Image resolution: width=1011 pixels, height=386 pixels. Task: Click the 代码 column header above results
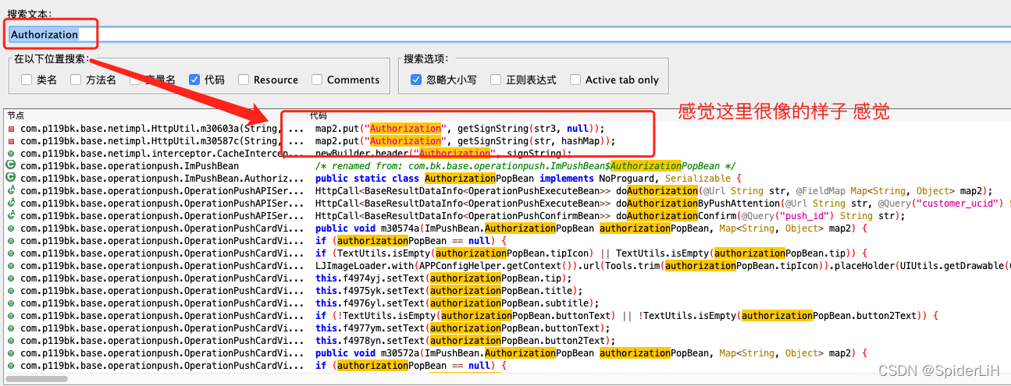point(319,115)
